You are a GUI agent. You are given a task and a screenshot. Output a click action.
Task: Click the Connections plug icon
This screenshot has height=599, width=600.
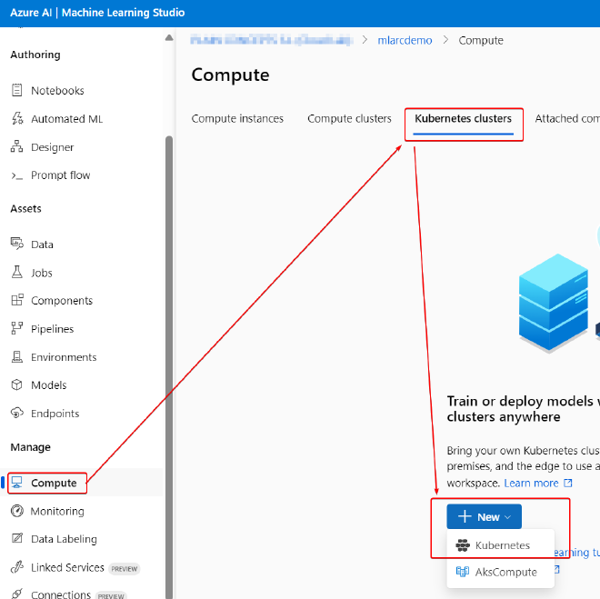tap(17, 594)
